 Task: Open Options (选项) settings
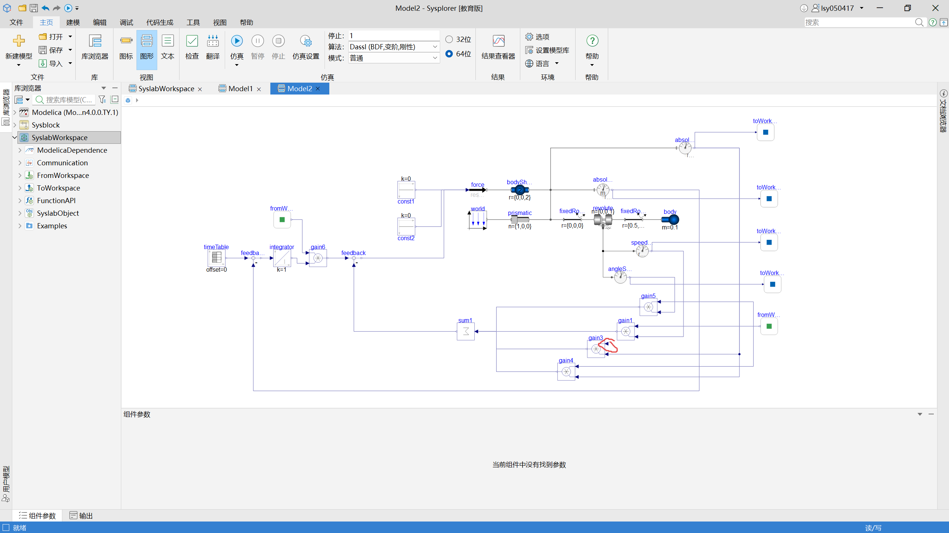pos(537,37)
